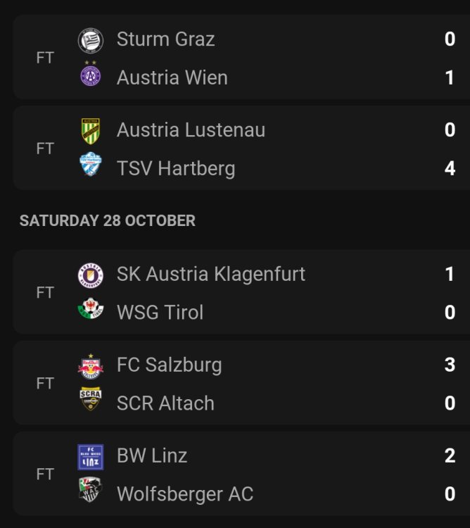
Task: Click FC Salzburg's score of 3
Action: click(x=450, y=365)
